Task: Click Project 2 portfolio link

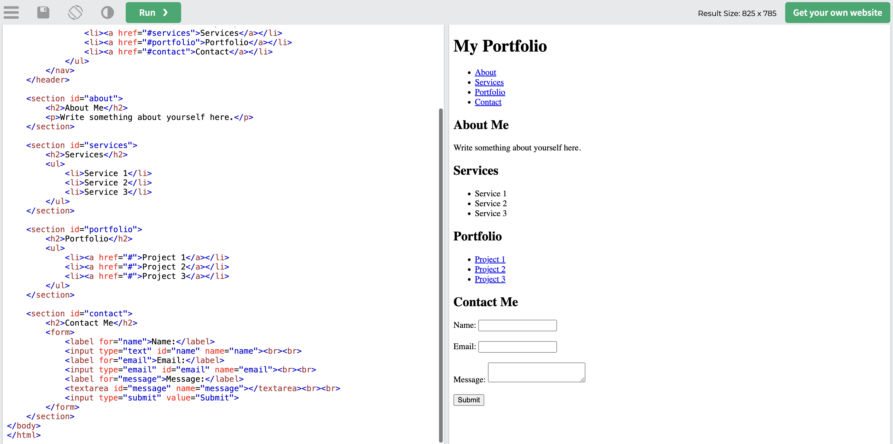Action: coord(490,269)
